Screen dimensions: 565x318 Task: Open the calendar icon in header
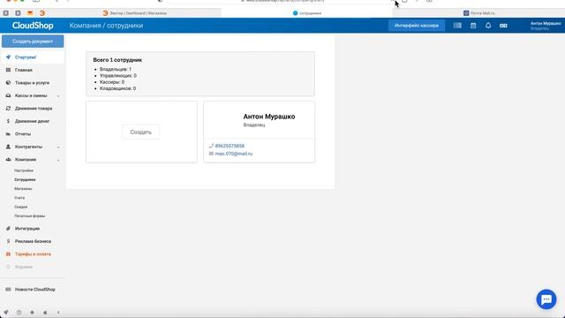[x=473, y=26]
